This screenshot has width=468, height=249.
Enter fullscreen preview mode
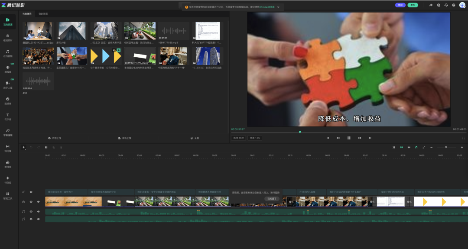[464, 138]
